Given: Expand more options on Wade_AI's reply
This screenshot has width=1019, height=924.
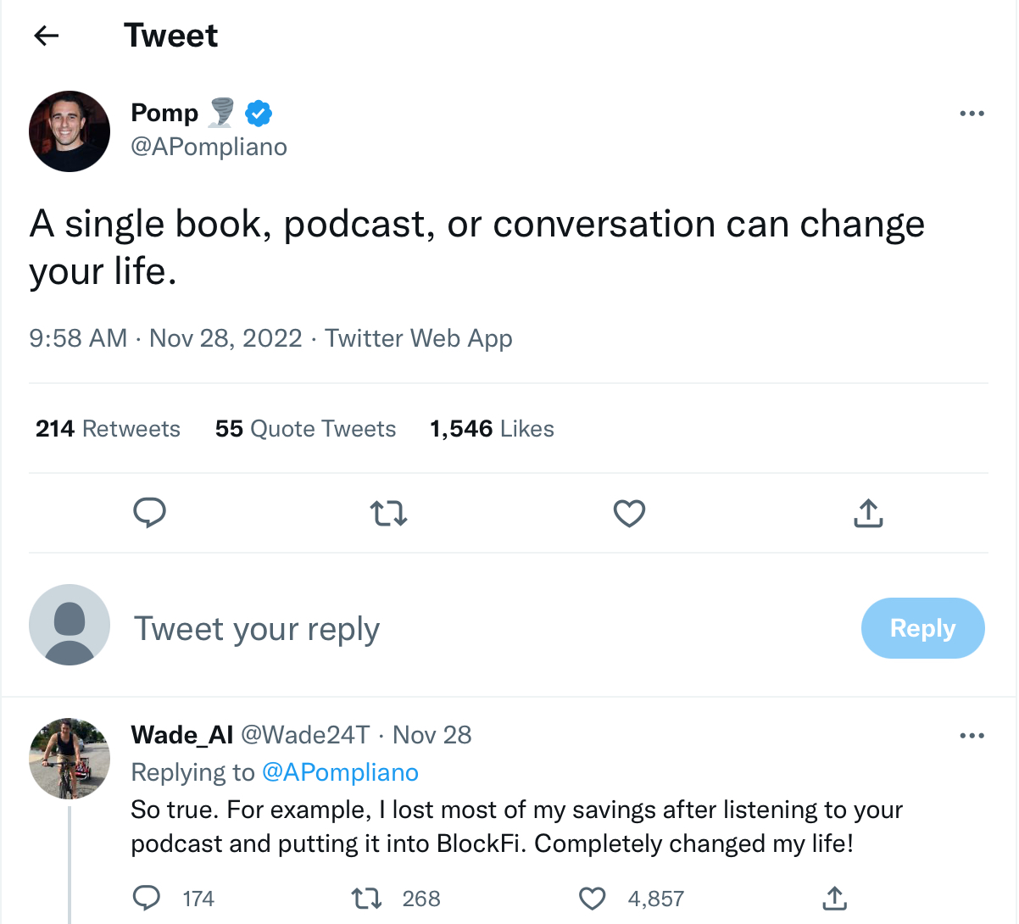Looking at the screenshot, I should coord(972,736).
